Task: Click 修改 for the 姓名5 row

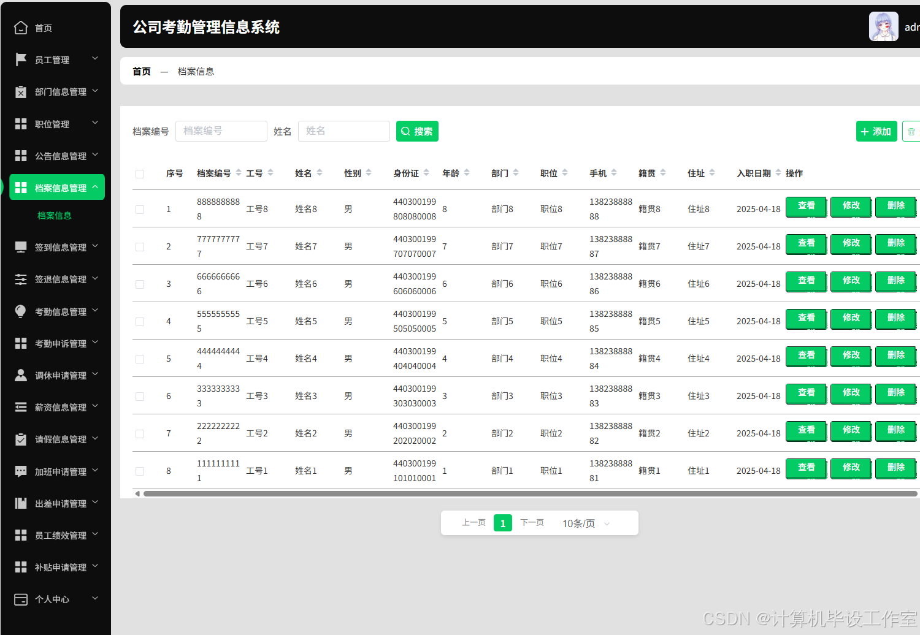Action: (x=851, y=318)
